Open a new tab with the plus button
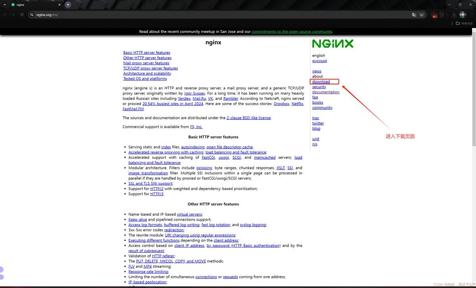Image resolution: width=476 pixels, height=288 pixels. point(68,5)
